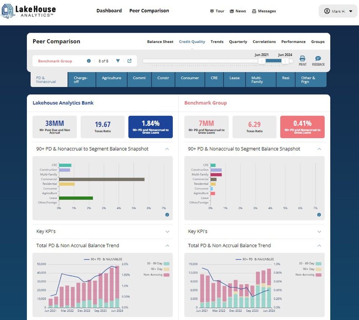Screen dimensions: 359x320
Task: Collapse Lakehouse Bank Balance Trend section
Action: pos(167,245)
